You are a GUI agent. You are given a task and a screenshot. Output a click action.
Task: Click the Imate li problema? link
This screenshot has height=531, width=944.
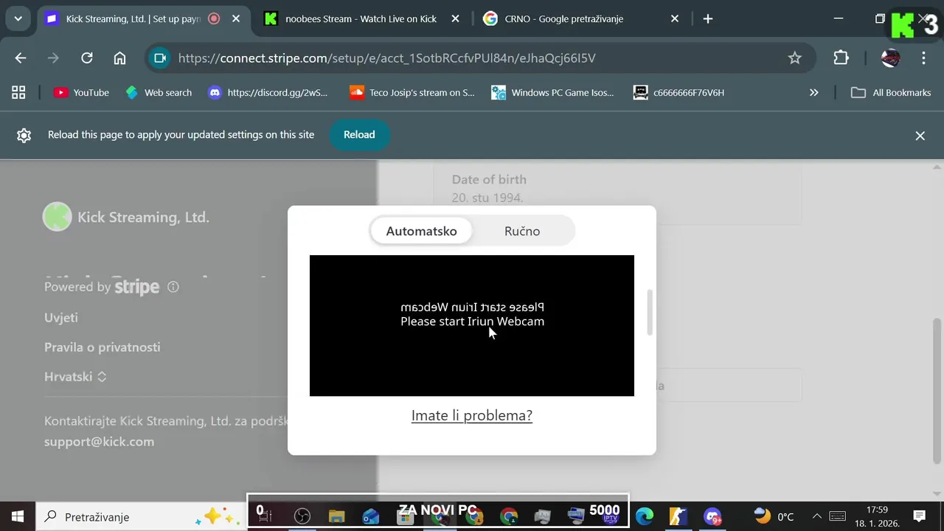472,415
